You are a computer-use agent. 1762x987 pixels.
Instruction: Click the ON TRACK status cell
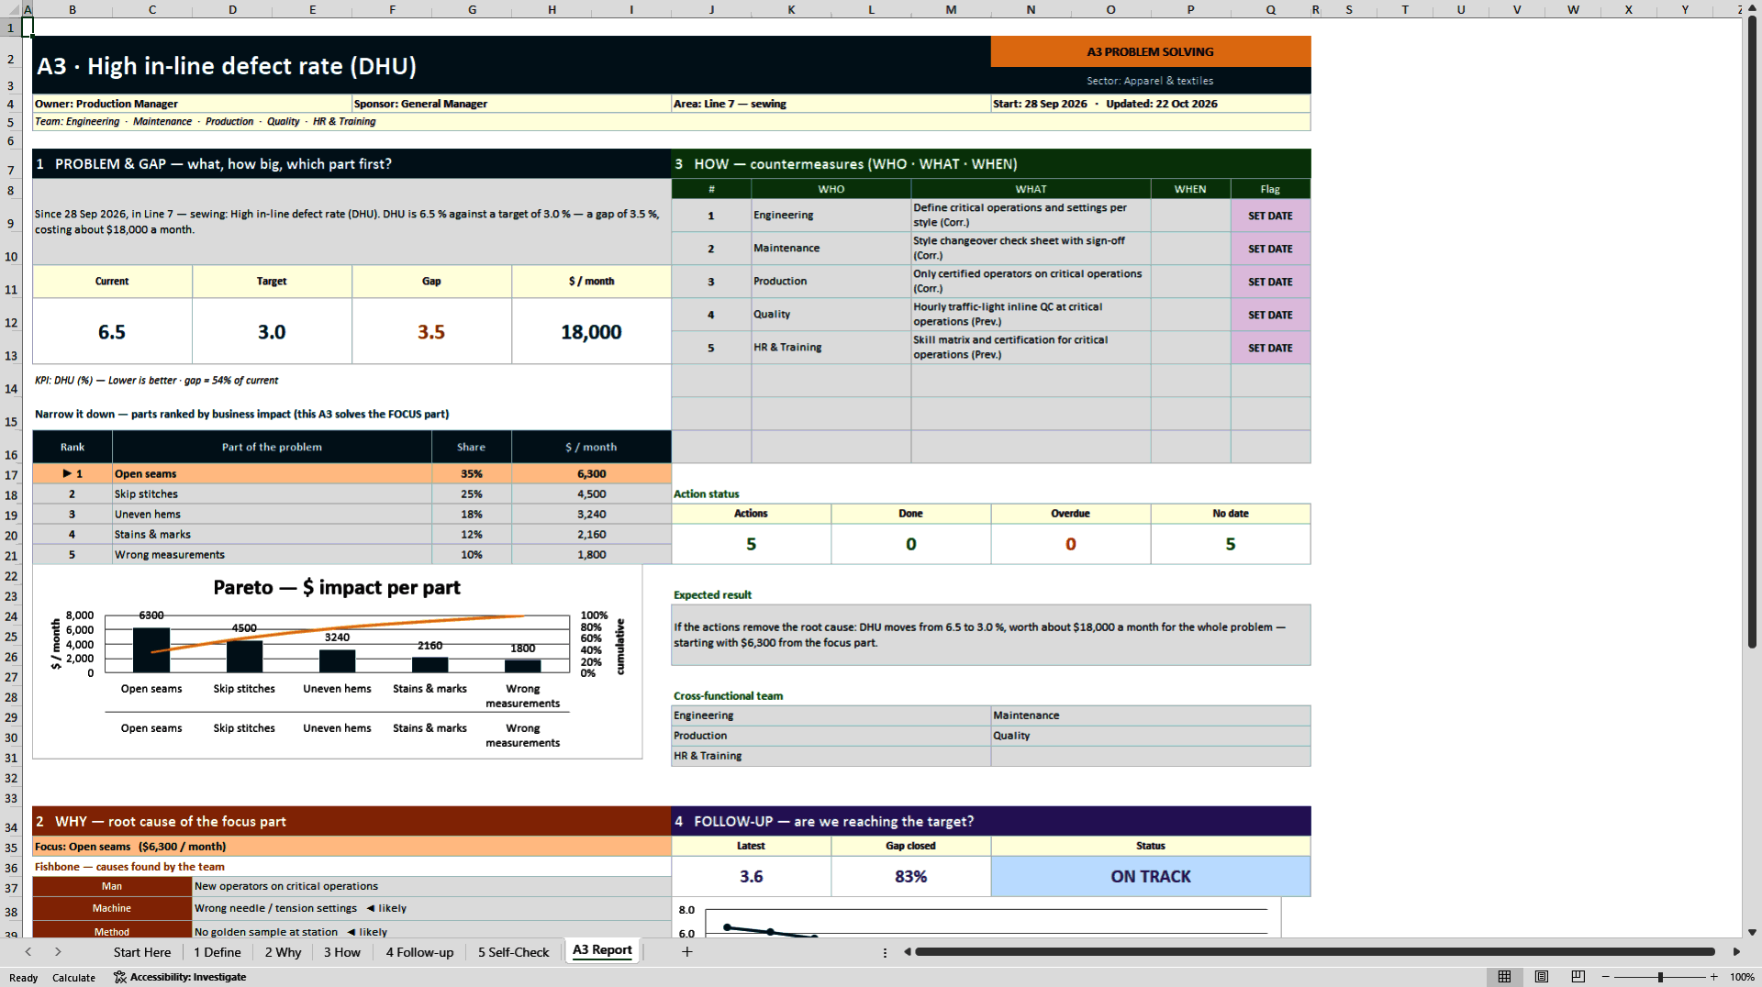(x=1151, y=877)
